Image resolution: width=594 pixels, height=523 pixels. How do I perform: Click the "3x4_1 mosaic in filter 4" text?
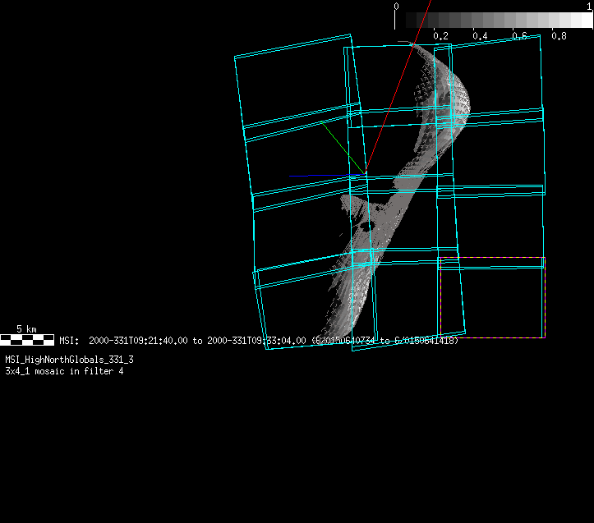click(65, 371)
